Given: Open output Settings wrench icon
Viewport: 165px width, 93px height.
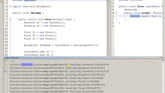Looking at the screenshot, I should 5,71.
